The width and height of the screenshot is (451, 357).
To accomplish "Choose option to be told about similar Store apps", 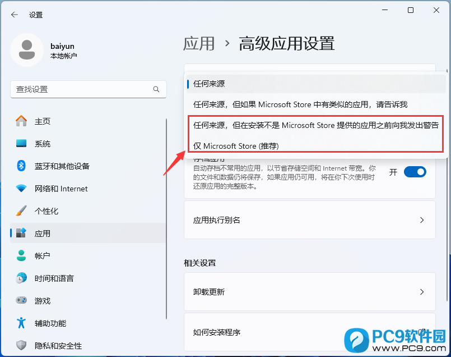I will pyautogui.click(x=316, y=104).
